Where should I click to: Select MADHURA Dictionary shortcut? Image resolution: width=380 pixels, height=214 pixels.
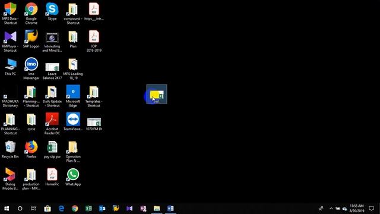click(x=10, y=96)
